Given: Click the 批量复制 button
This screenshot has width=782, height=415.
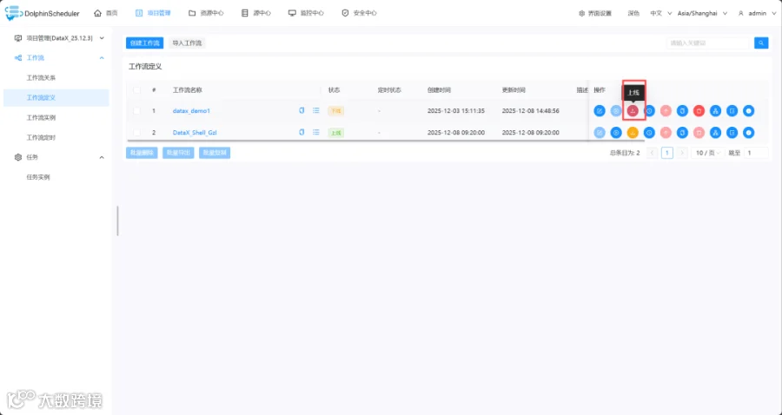Looking at the screenshot, I should pyautogui.click(x=215, y=153).
